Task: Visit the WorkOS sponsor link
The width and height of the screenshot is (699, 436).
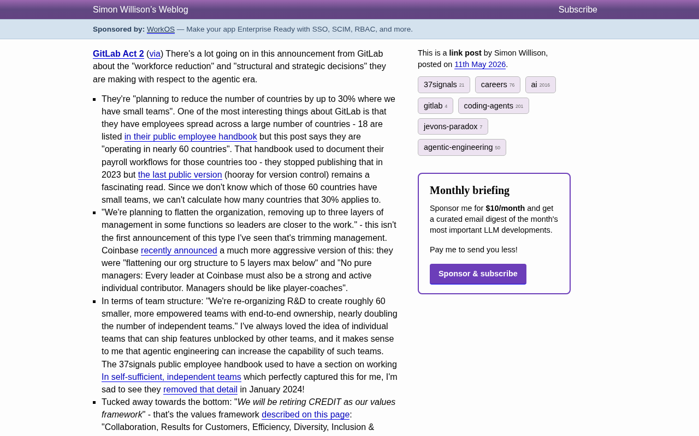Action: (161, 29)
